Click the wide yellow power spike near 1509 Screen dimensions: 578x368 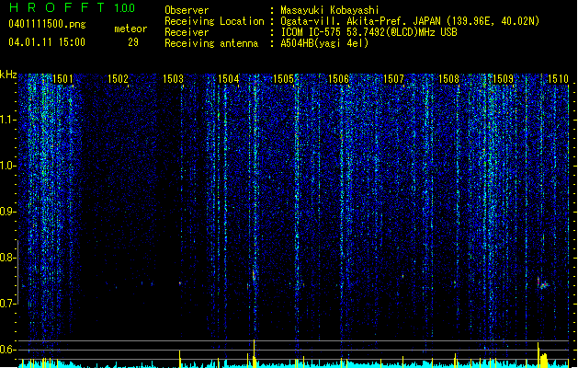coord(542,359)
